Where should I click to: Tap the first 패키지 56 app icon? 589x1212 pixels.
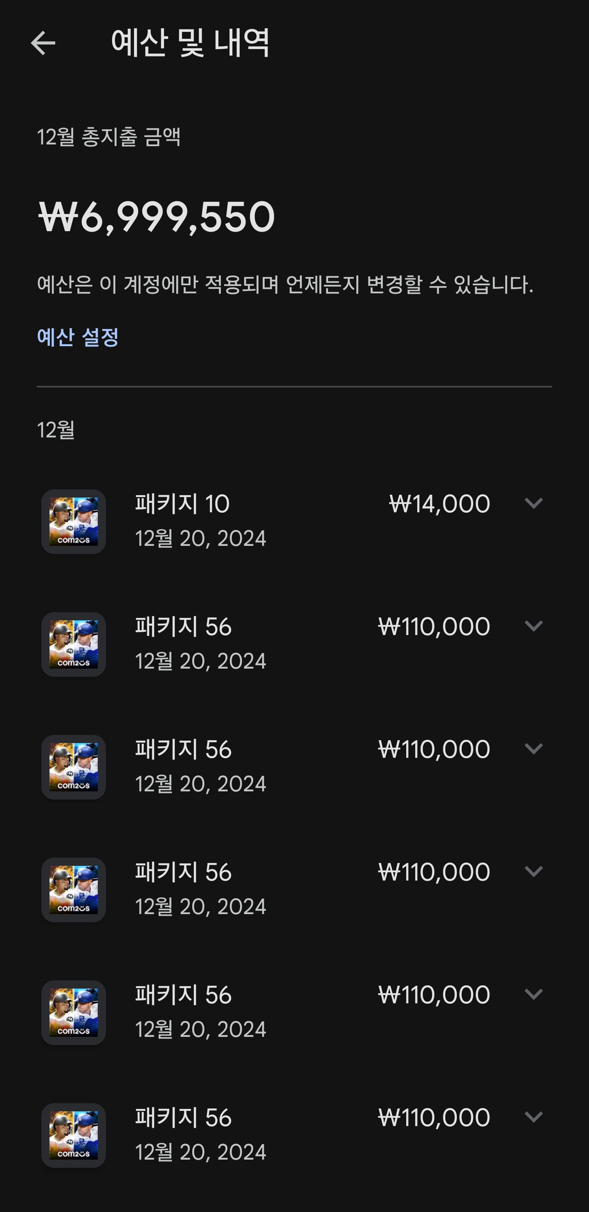click(x=73, y=644)
